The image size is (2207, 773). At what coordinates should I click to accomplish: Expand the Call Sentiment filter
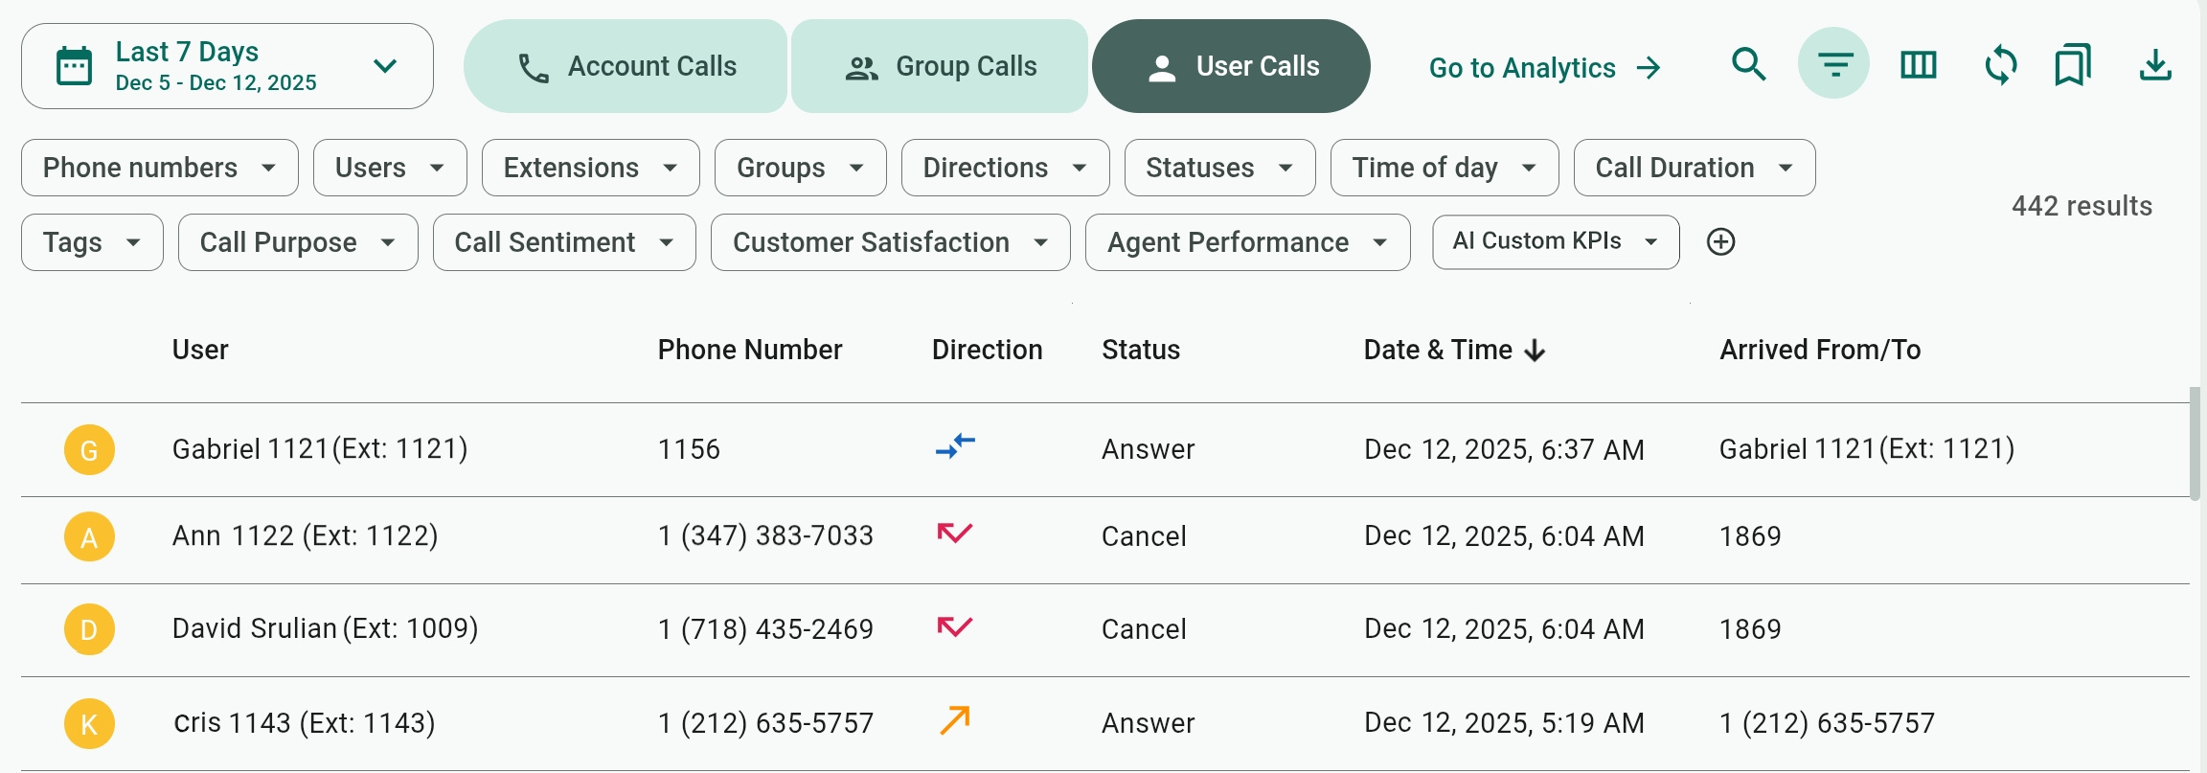click(x=564, y=242)
